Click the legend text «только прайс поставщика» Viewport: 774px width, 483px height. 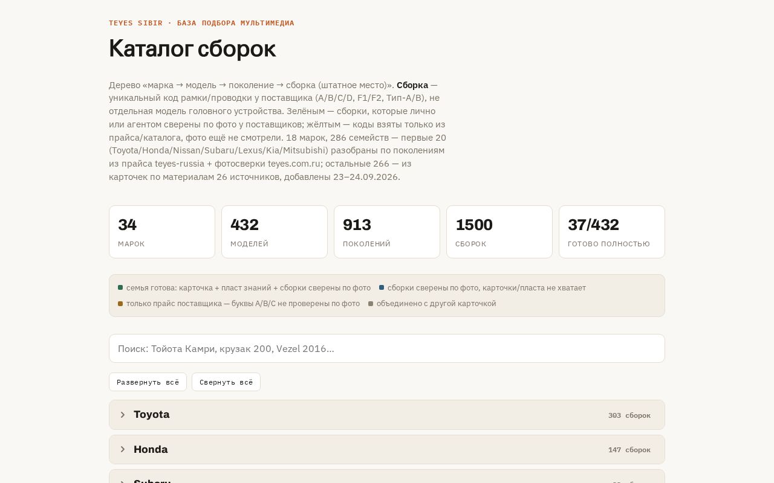tap(174, 304)
